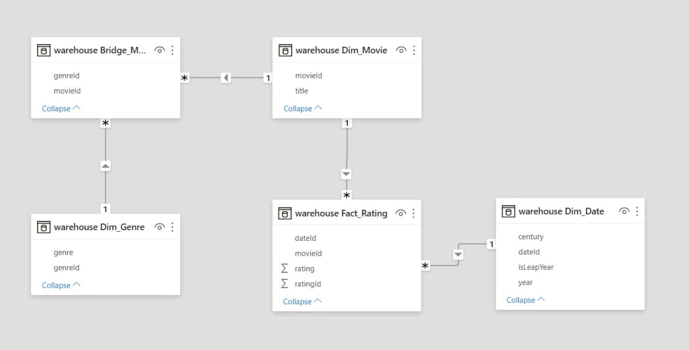
Task: Click the one (1) marker beside Dim_Movie table's left edge
Action: point(268,78)
